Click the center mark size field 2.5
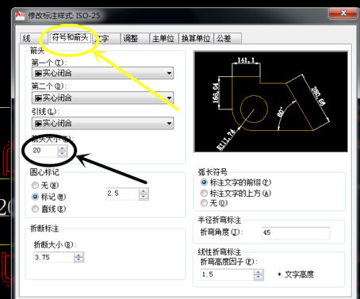Image resolution: width=360 pixels, height=299 pixels. 123,194
